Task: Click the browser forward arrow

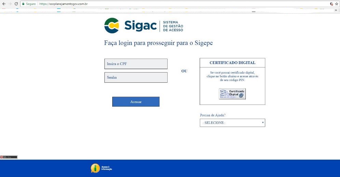Action: [10, 4]
